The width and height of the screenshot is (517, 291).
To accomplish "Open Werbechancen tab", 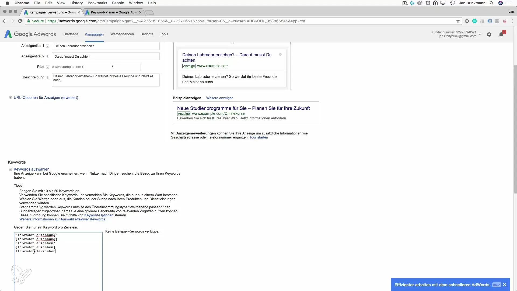I will [x=122, y=34].
